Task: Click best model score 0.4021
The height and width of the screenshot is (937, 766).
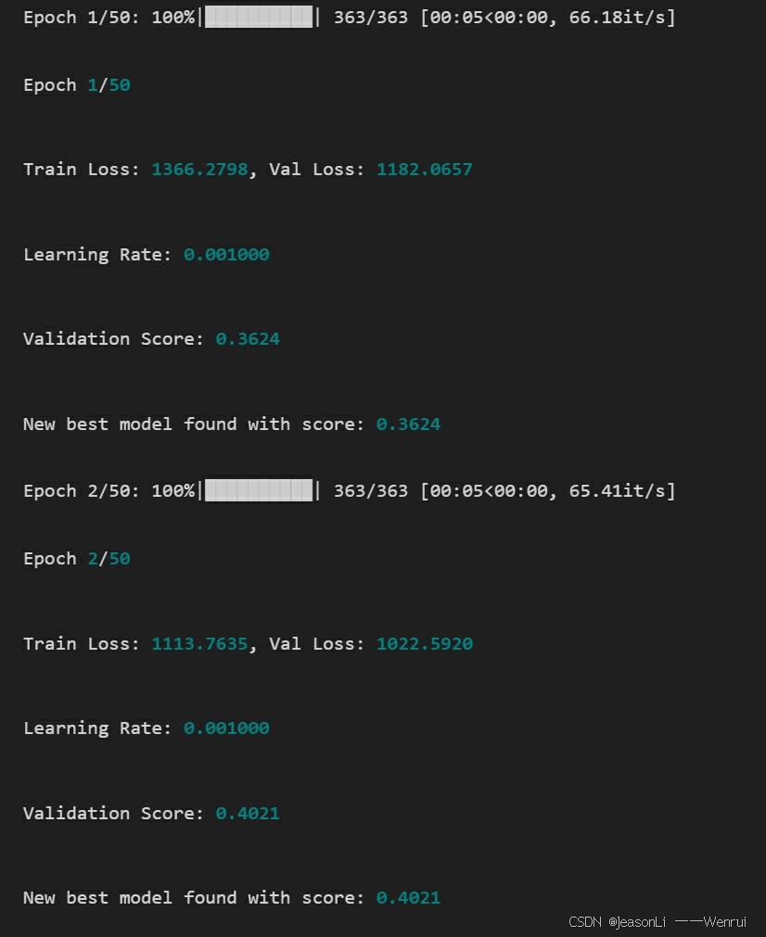Action: [x=408, y=897]
